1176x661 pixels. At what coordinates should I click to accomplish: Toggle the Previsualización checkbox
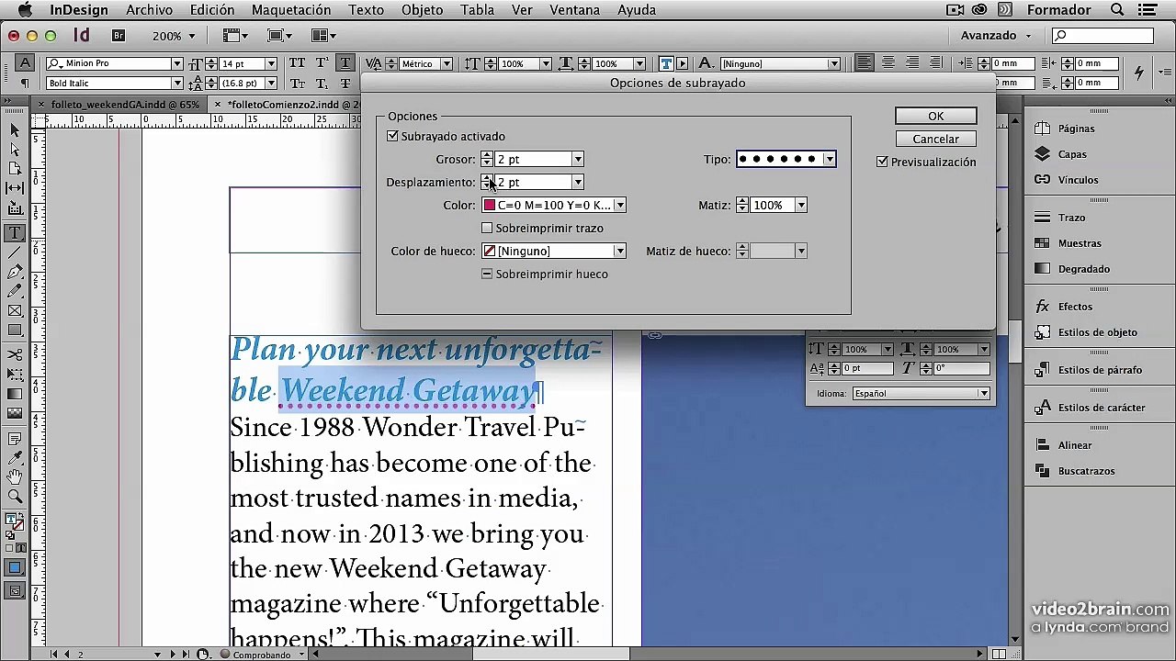coord(882,162)
